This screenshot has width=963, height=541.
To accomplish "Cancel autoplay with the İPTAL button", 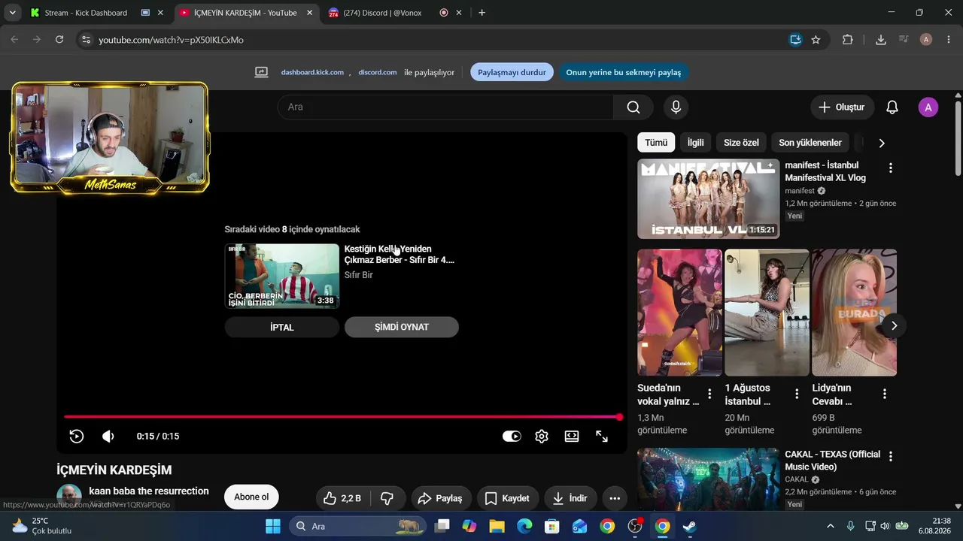I will (x=282, y=327).
